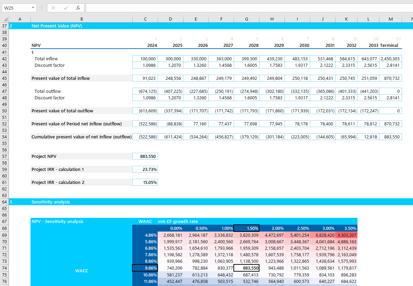This screenshot has width=413, height=286.
Task: Open the Name Box dropdown
Action: pyautogui.click(x=32, y=8)
